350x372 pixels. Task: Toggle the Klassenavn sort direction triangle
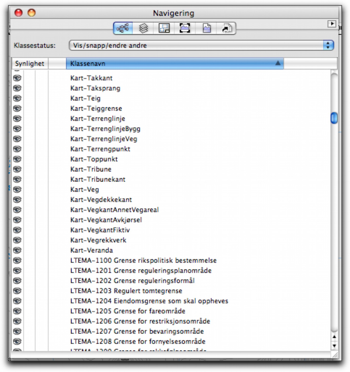278,63
